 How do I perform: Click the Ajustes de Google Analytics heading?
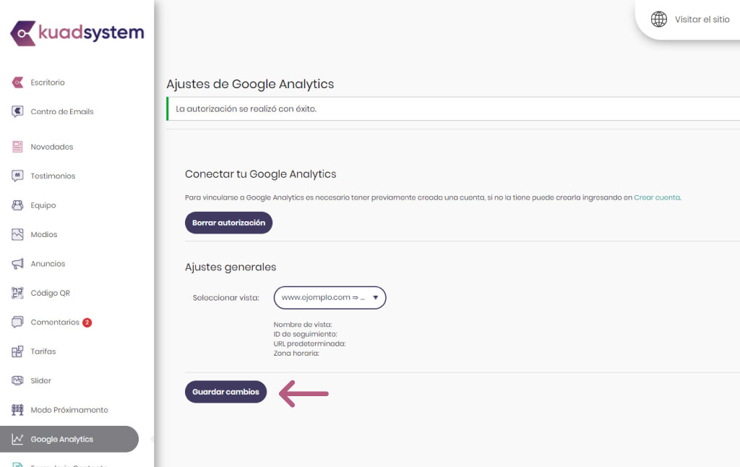click(250, 84)
